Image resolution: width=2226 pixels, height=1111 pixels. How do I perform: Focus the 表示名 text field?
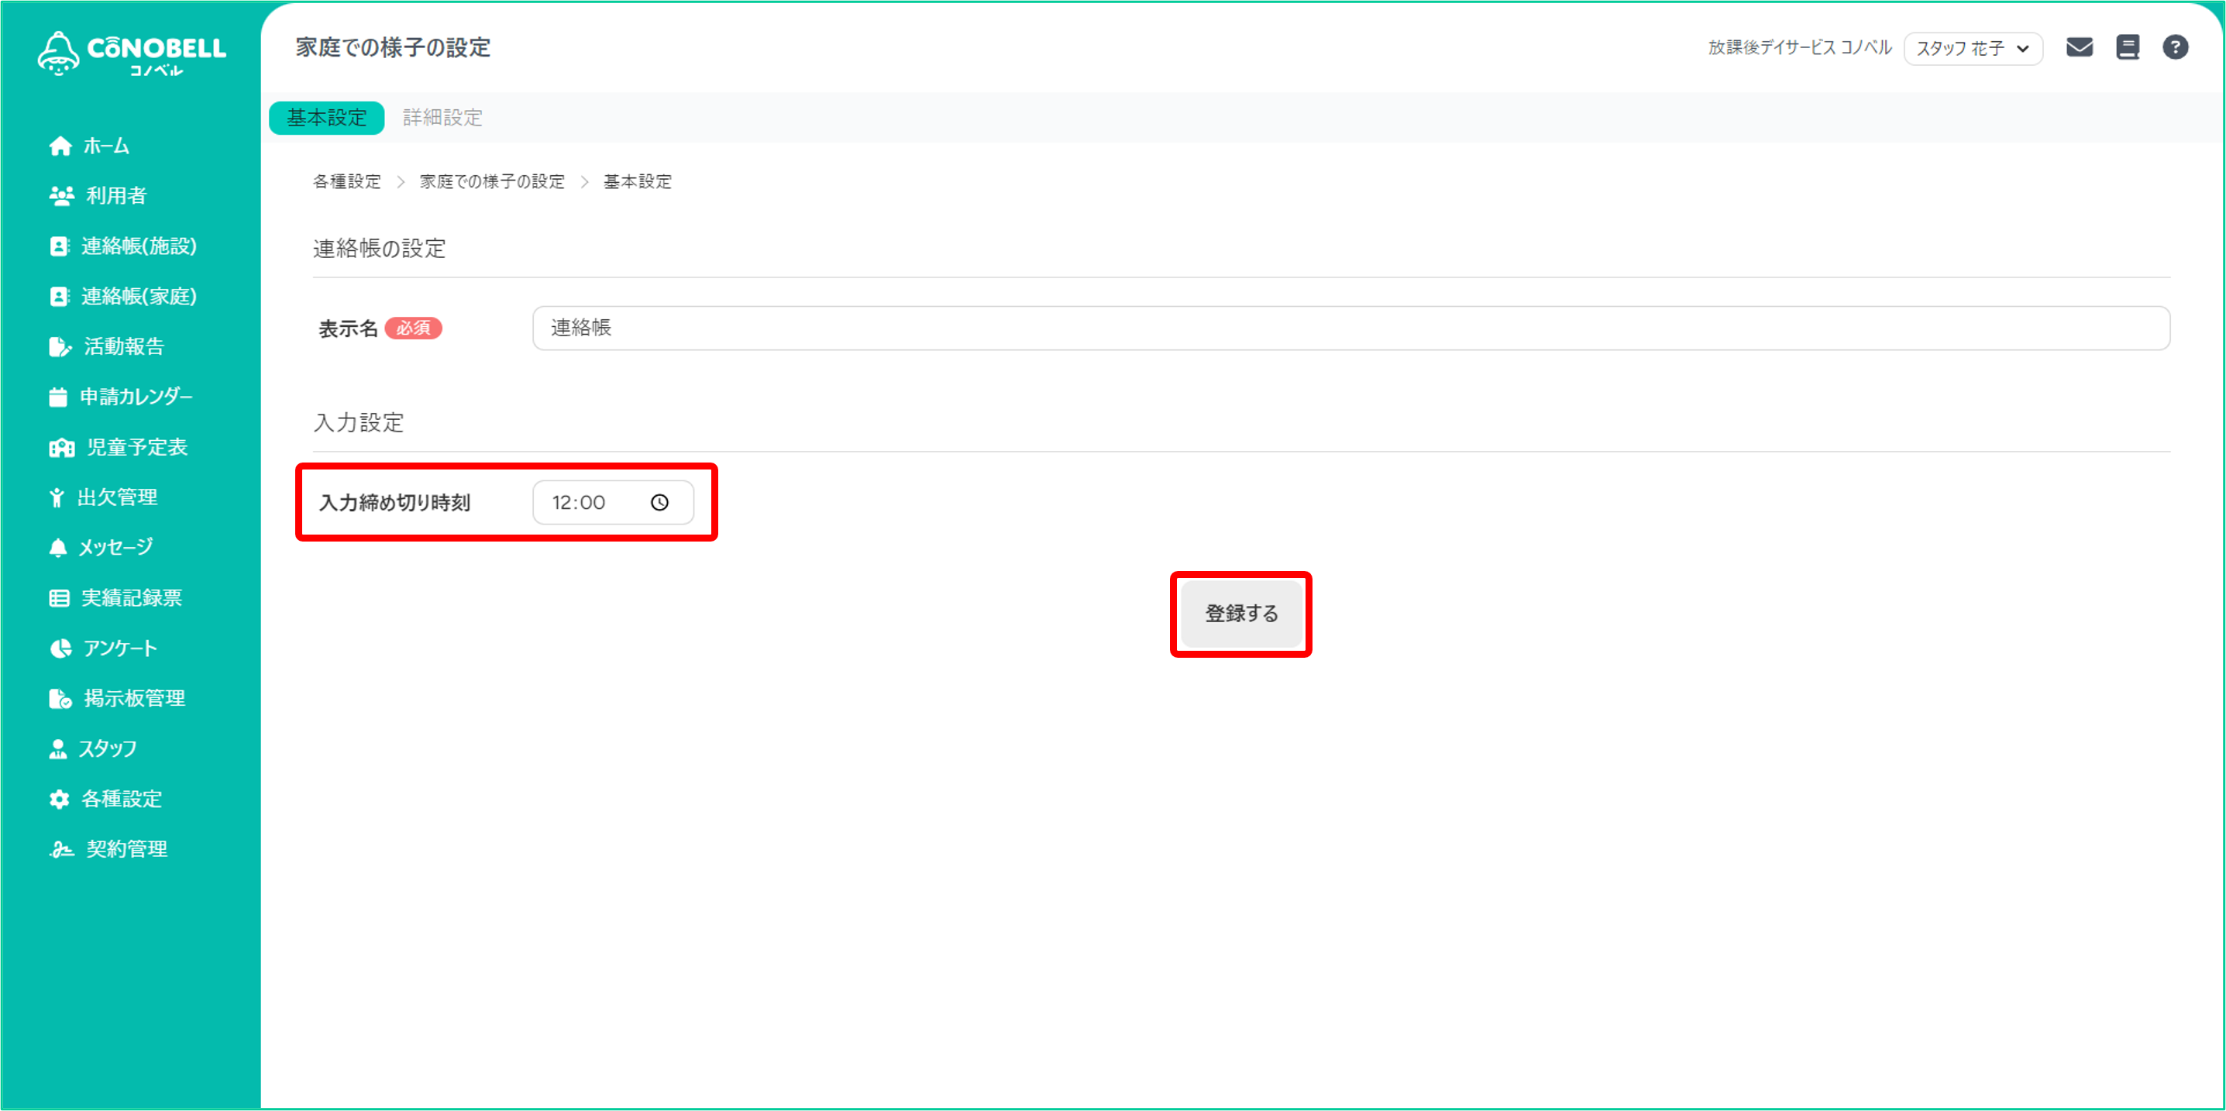tap(1350, 328)
